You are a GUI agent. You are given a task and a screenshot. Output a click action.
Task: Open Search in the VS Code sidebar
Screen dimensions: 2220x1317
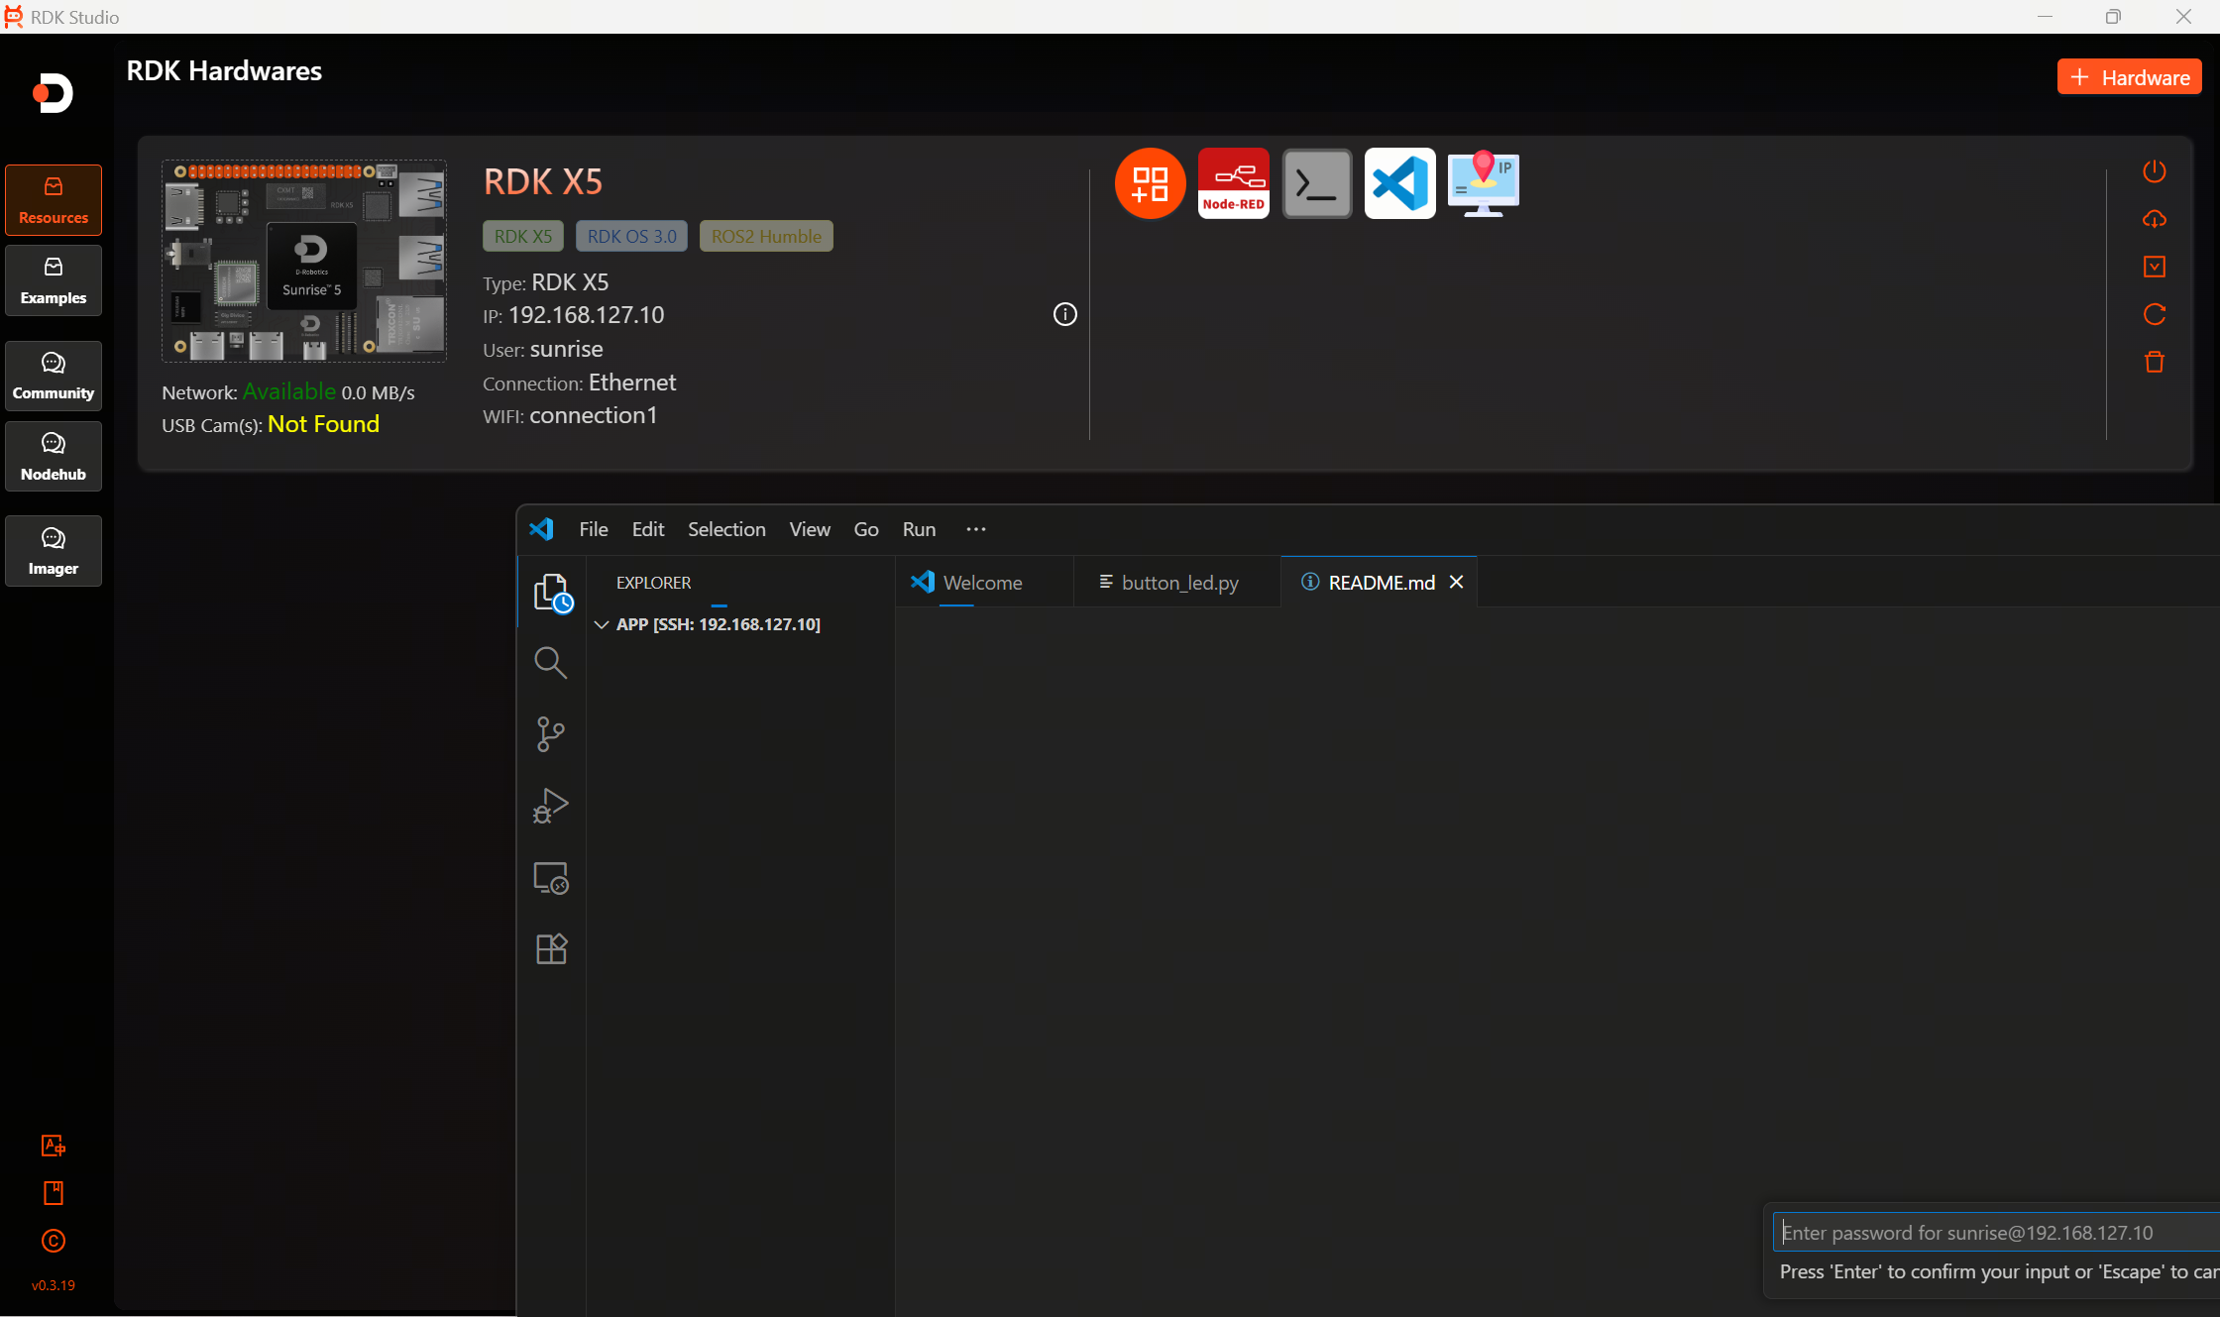(x=551, y=662)
